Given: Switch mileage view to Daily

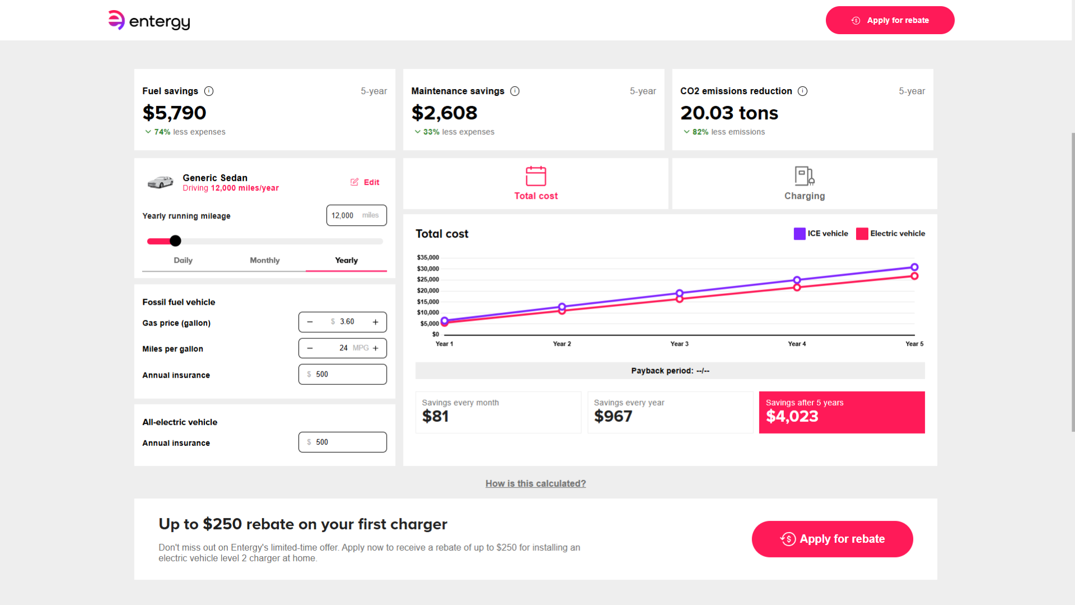Looking at the screenshot, I should coord(183,260).
